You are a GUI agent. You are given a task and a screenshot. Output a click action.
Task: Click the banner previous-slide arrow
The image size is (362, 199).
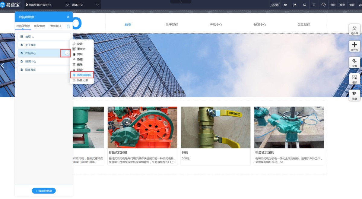pyautogui.click(x=3, y=66)
